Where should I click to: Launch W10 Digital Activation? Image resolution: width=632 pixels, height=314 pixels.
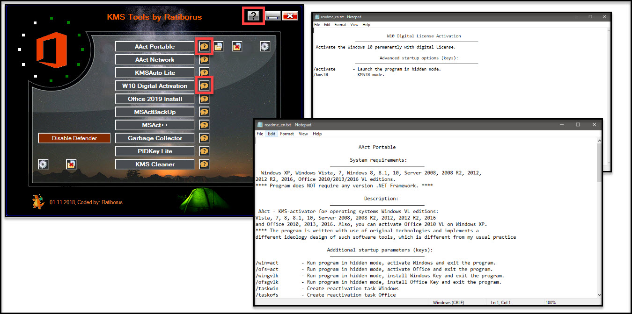(x=154, y=86)
